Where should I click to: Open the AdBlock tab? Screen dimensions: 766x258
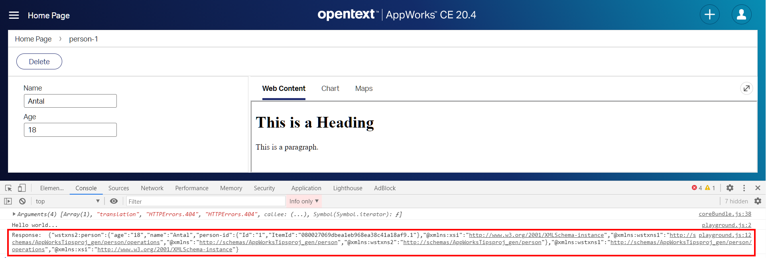[385, 188]
